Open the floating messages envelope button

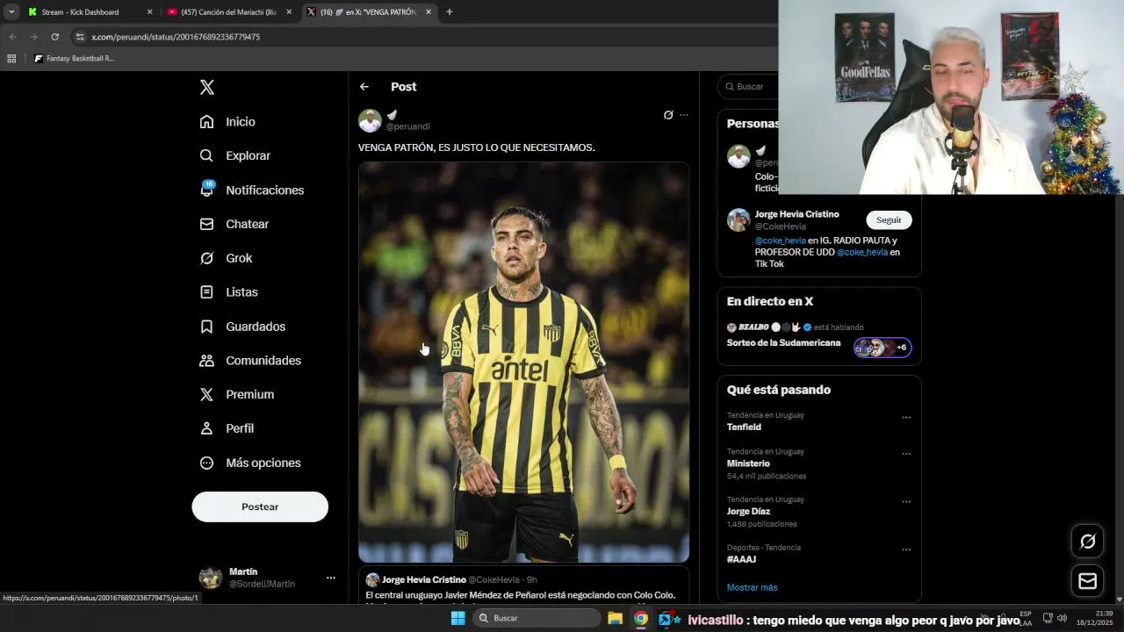click(x=1087, y=581)
